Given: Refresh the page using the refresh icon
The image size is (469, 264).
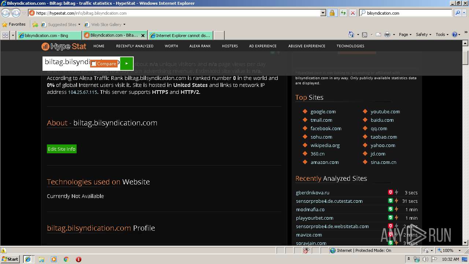Looking at the screenshot, I should point(343,13).
